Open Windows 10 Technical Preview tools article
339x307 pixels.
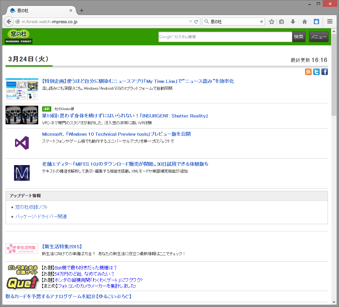pos(116,134)
